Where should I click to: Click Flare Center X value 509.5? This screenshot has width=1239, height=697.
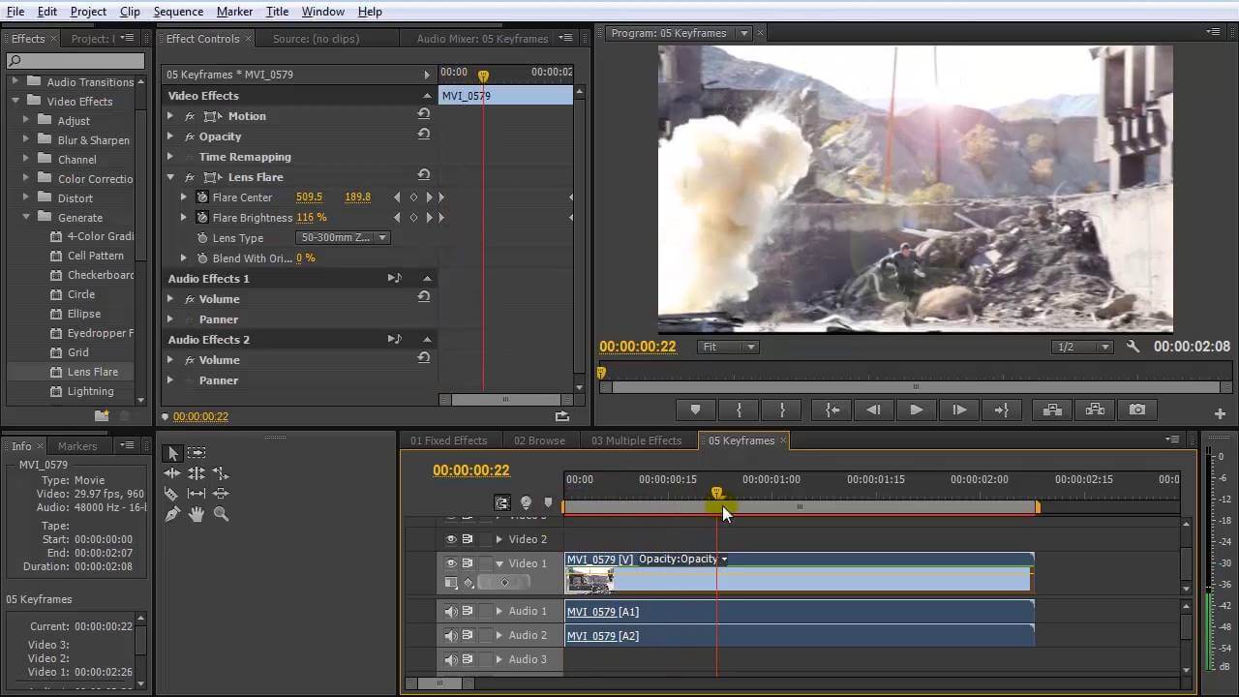pyautogui.click(x=309, y=197)
